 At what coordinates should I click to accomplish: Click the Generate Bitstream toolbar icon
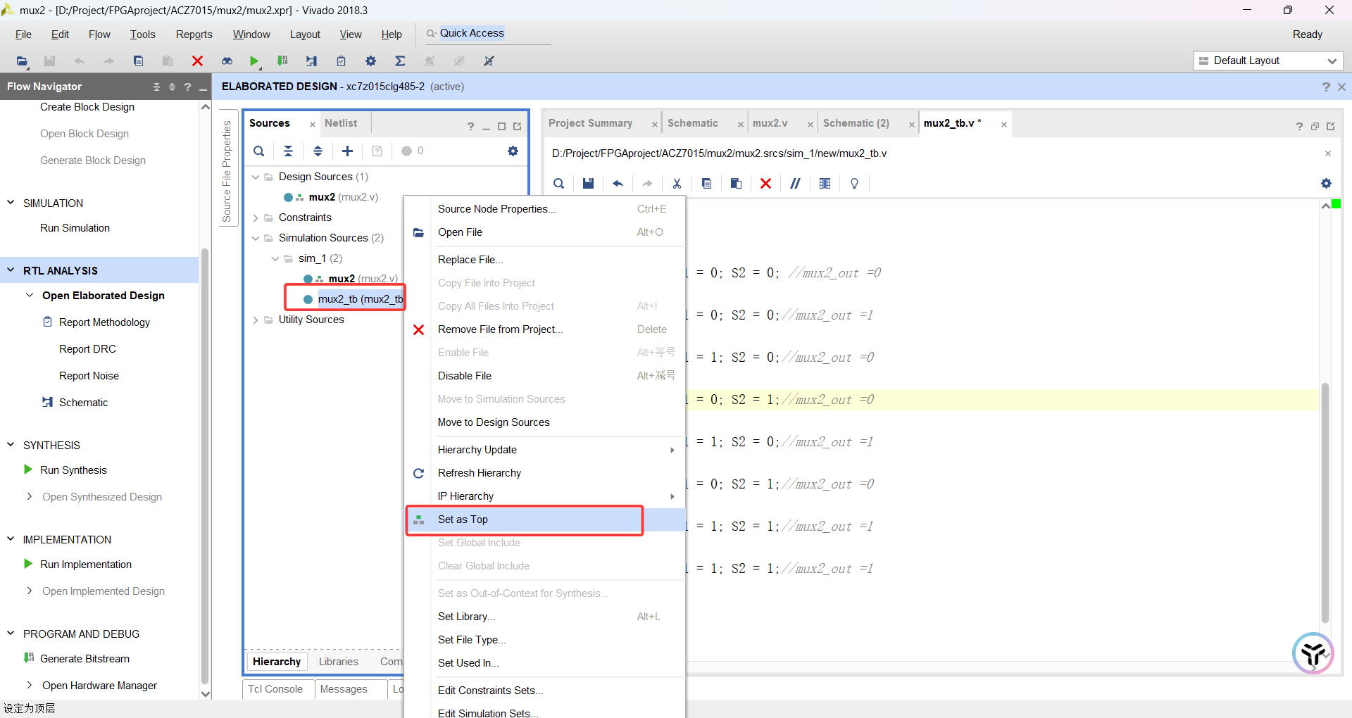(282, 61)
